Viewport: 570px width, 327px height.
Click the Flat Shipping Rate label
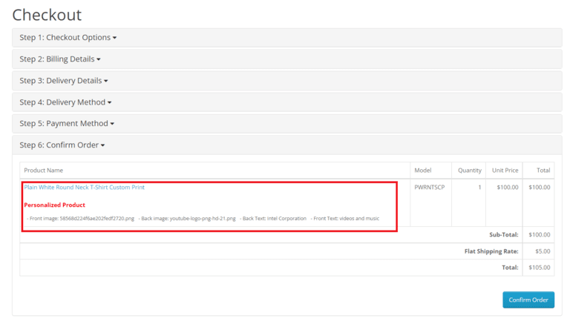coord(491,251)
